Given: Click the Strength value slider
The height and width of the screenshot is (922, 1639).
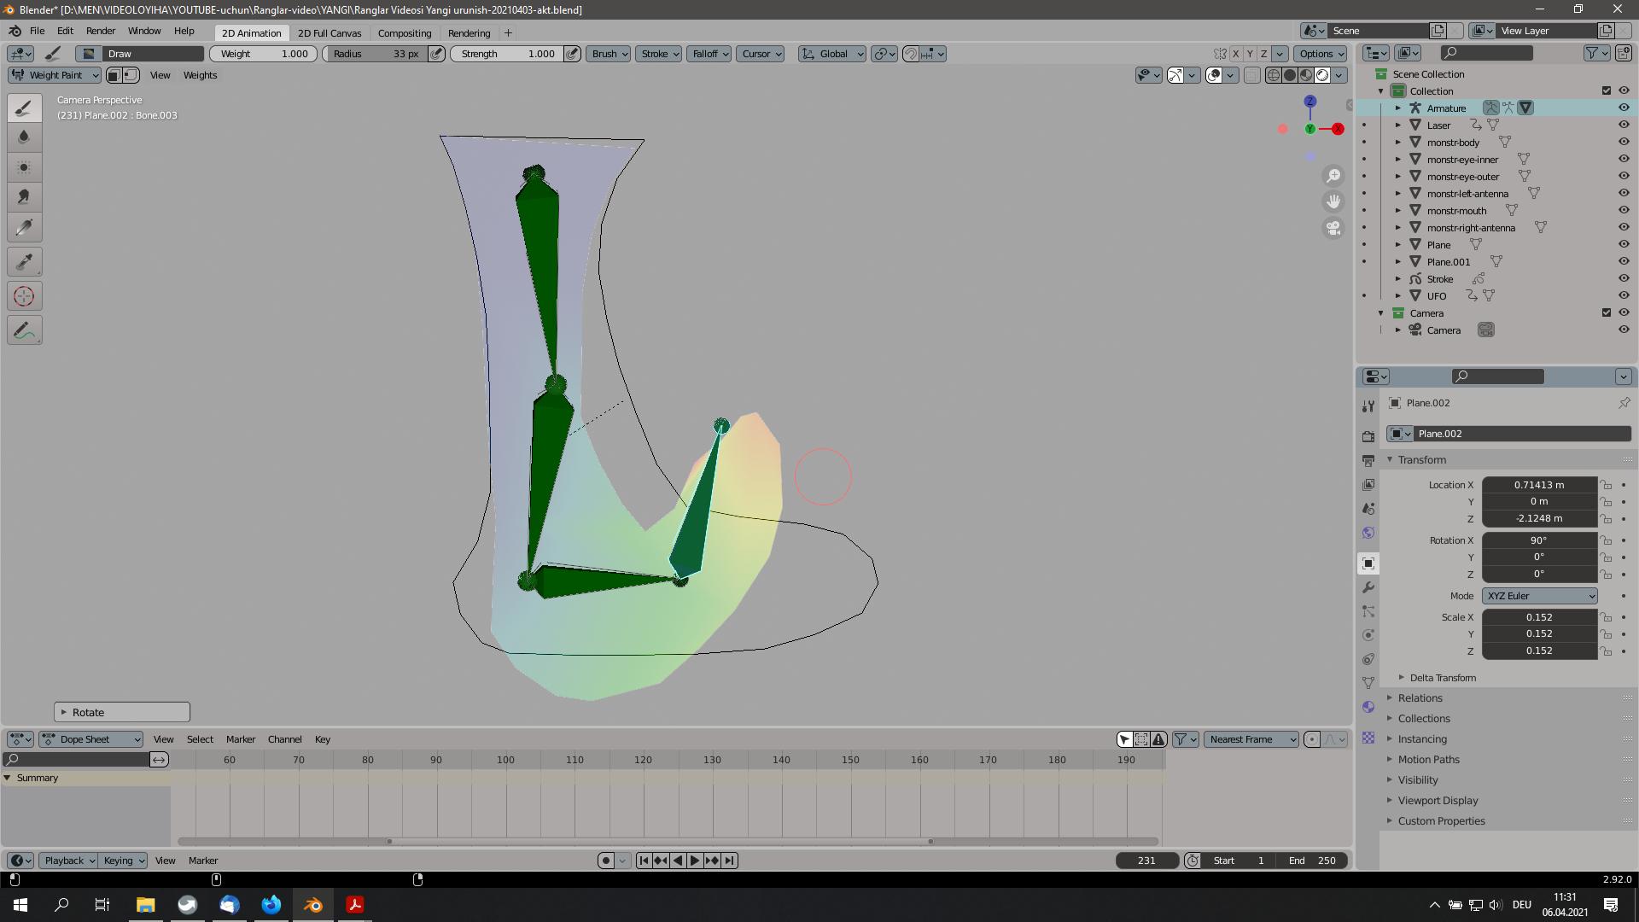Looking at the screenshot, I should click(x=506, y=54).
